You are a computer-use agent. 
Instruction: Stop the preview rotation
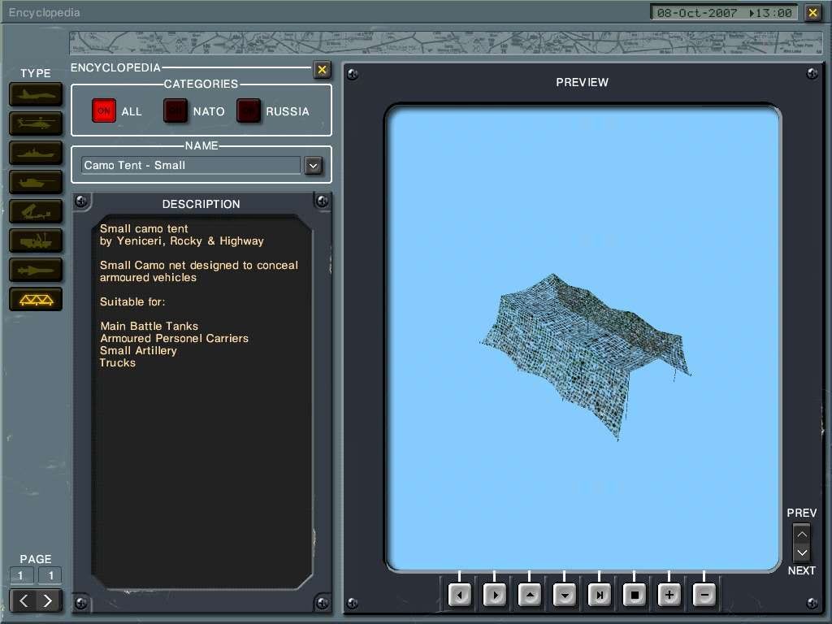point(634,594)
